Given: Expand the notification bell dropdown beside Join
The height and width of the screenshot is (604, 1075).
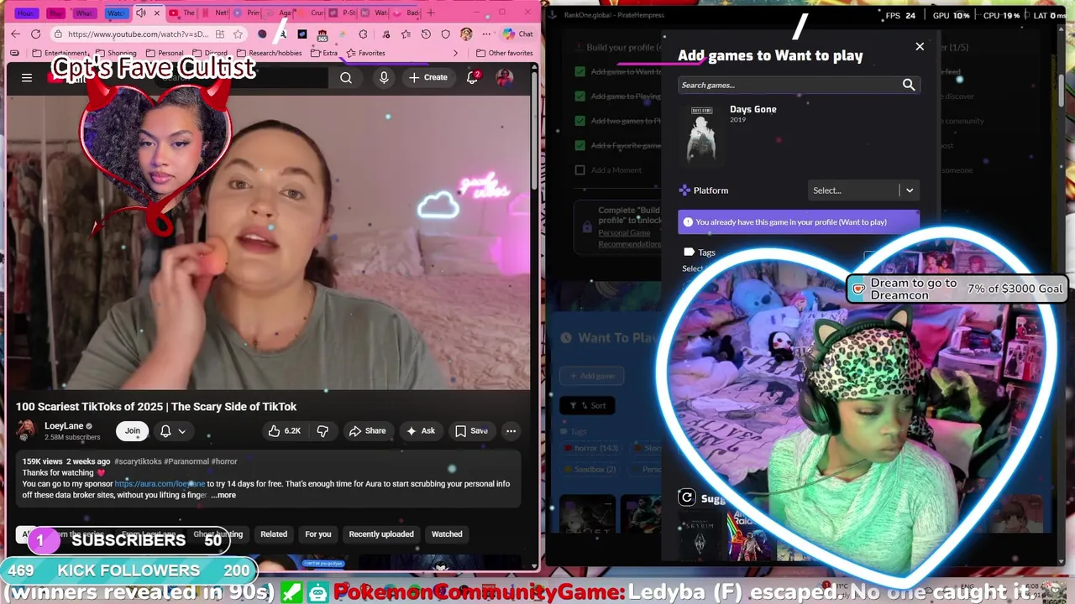Looking at the screenshot, I should coord(181,430).
